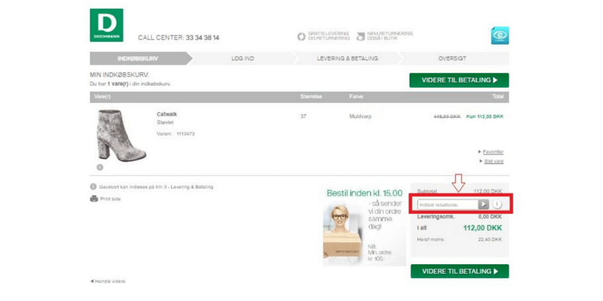
Task: Click the easy in-store return icon
Action: point(361,37)
